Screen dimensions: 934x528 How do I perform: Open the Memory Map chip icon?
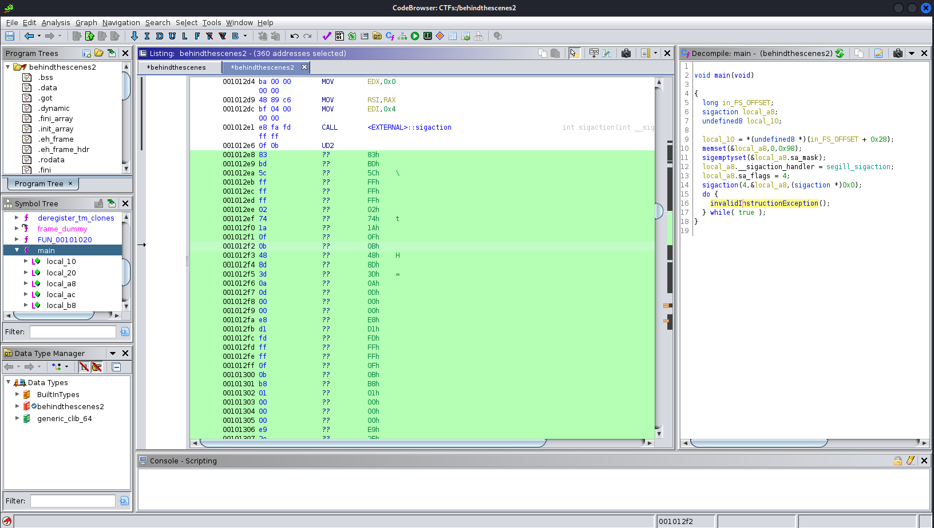click(x=428, y=36)
